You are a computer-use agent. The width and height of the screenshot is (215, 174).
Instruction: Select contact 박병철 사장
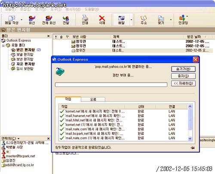[x=12, y=147]
